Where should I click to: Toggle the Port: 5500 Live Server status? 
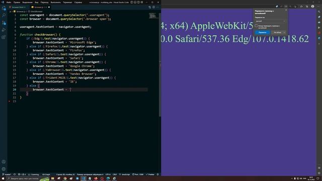pos(138,174)
